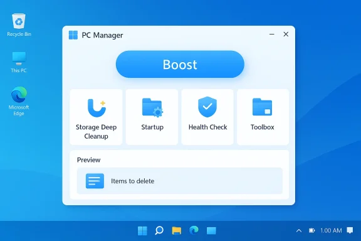
Task: Click the Items to delete document icon
Action: point(95,181)
